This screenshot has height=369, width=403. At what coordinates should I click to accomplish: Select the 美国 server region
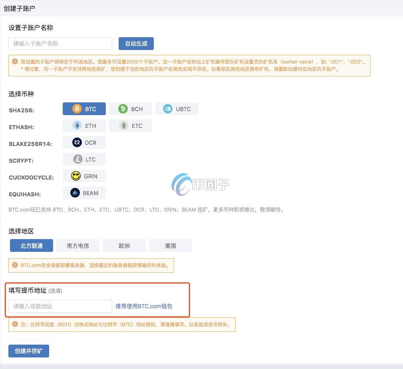pyautogui.click(x=170, y=245)
